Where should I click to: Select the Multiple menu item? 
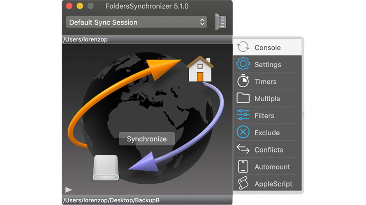pos(267,98)
